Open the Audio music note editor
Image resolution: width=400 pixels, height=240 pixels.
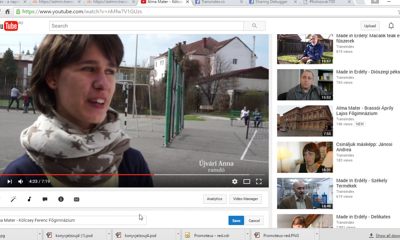(x=29, y=199)
